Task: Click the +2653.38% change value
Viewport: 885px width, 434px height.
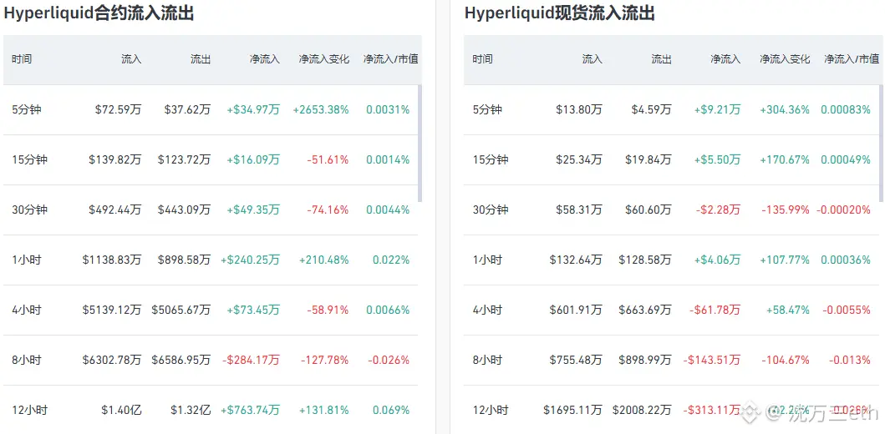Action: tap(321, 110)
